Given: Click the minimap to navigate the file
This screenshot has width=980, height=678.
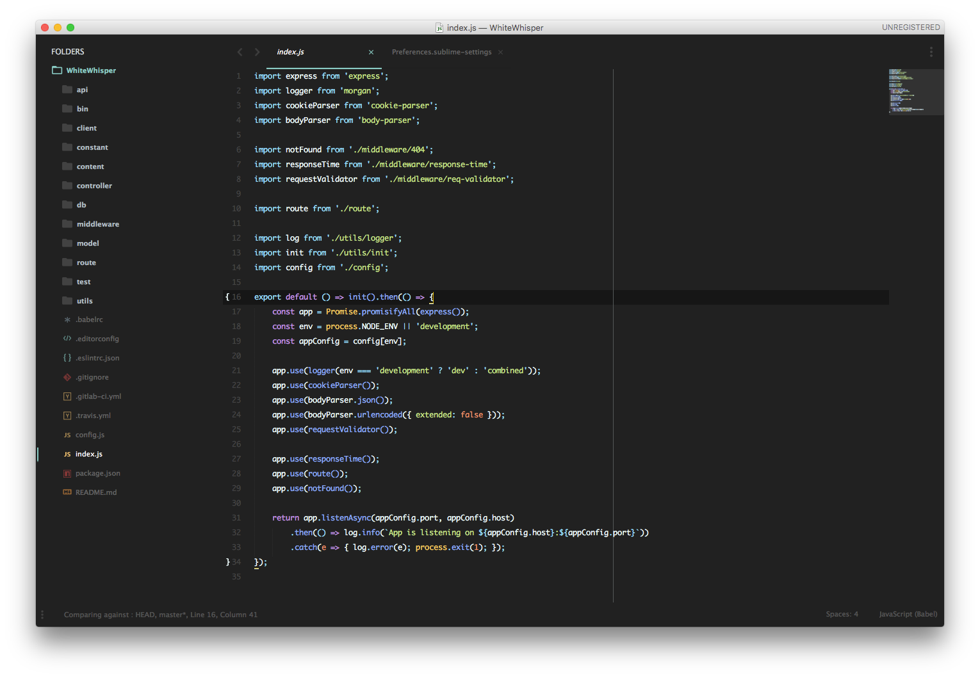Looking at the screenshot, I should click(x=915, y=92).
